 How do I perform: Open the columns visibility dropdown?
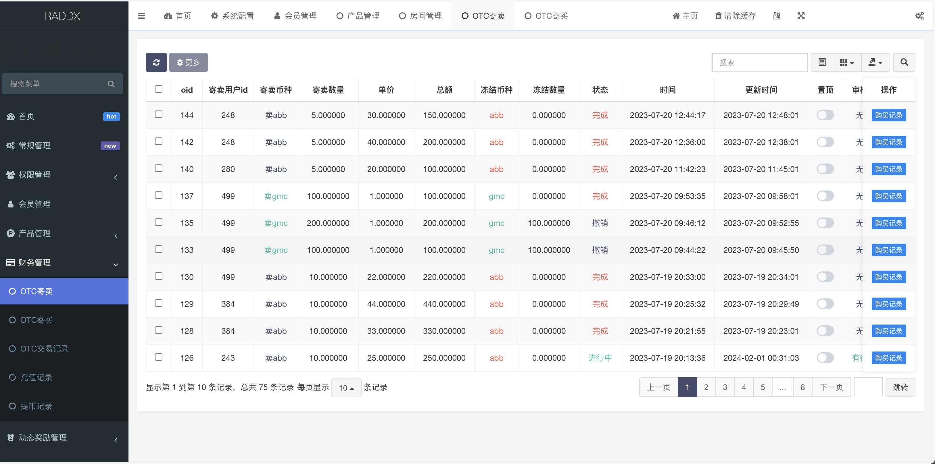point(847,62)
